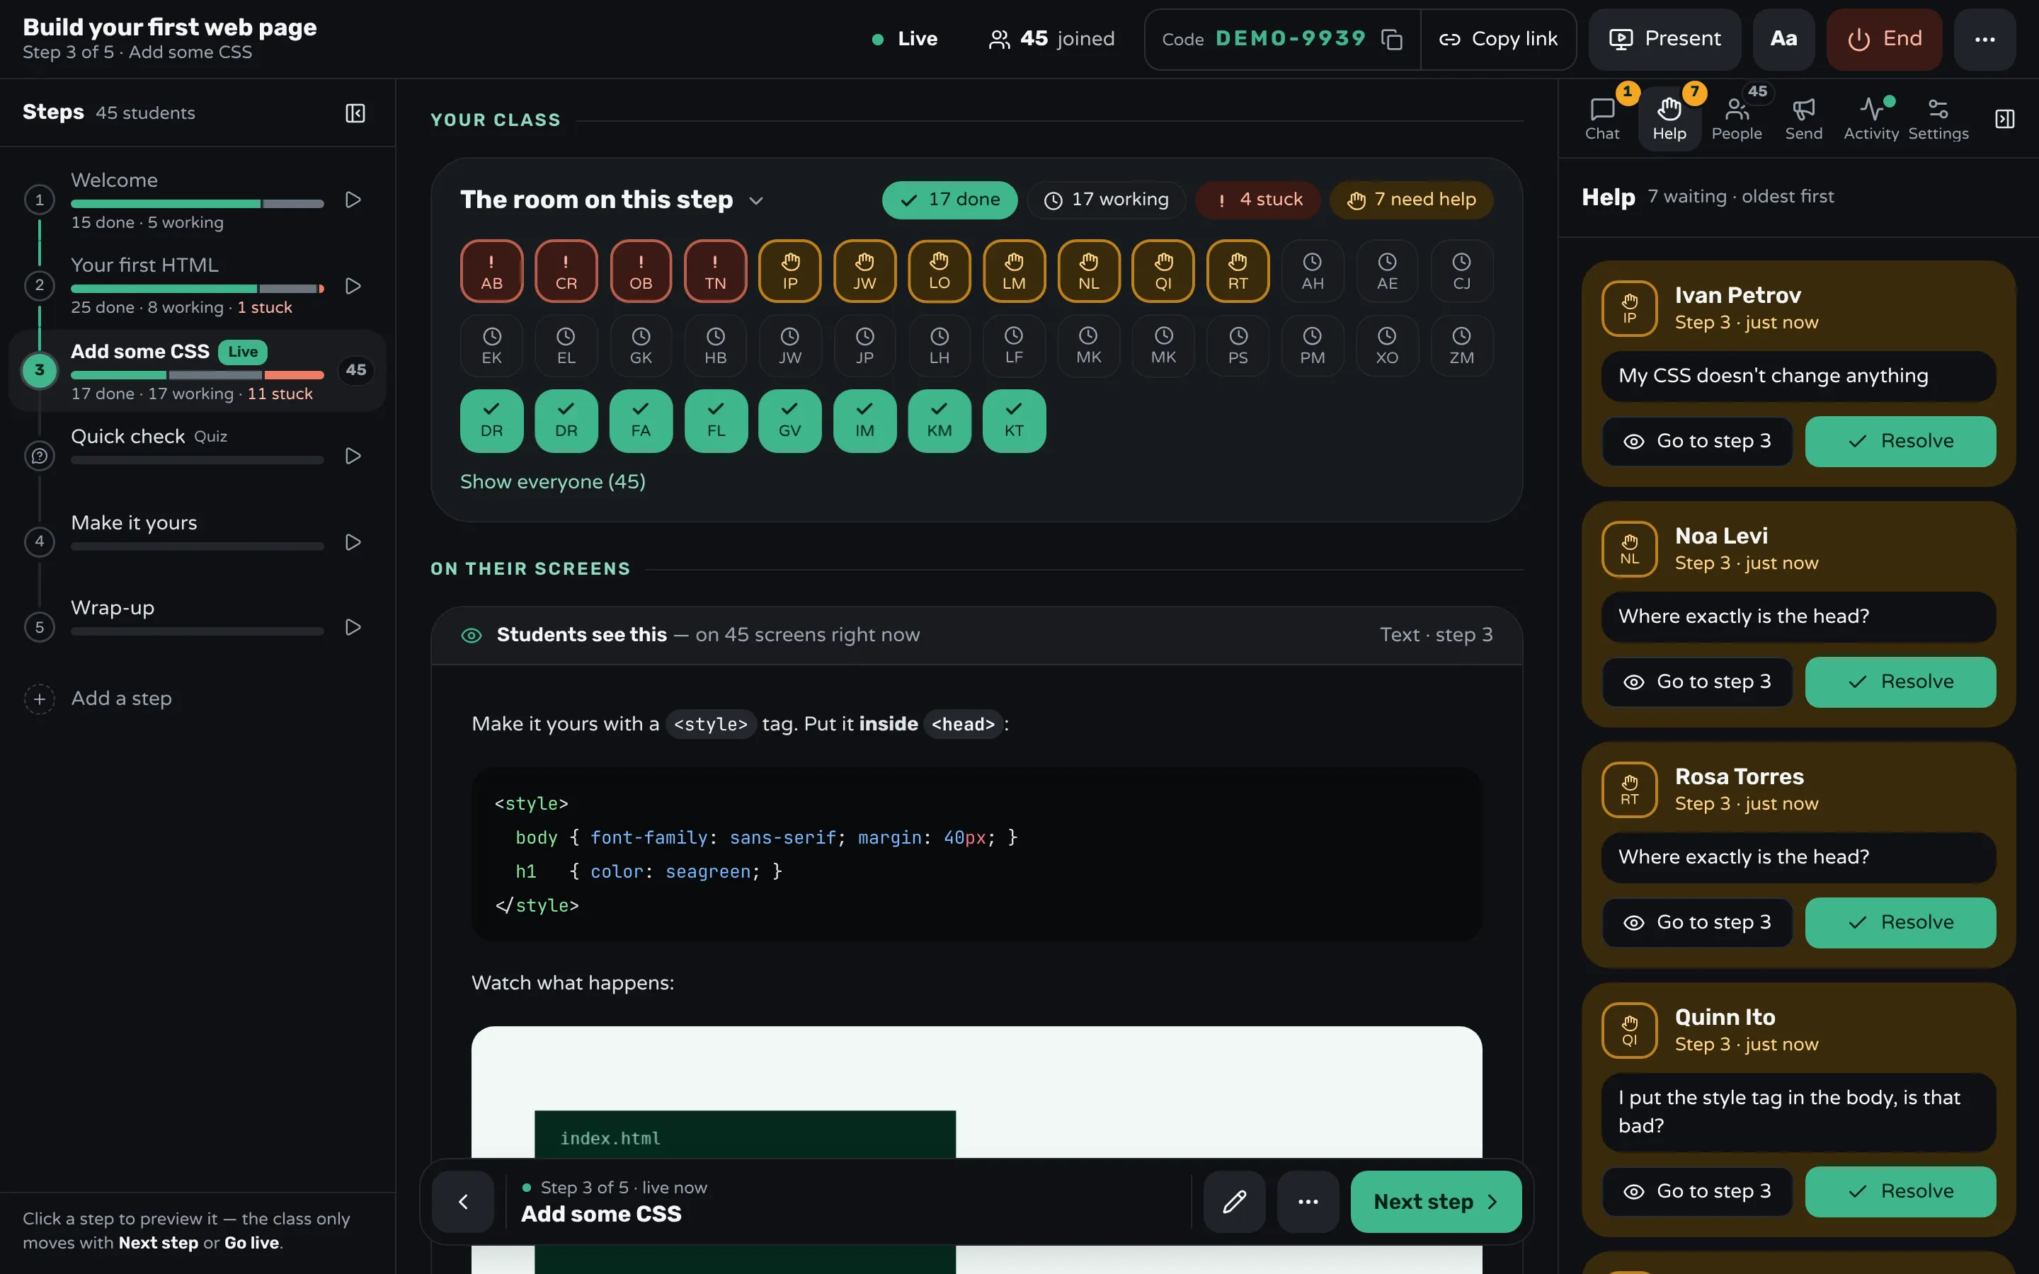Filter room by 17 done
The height and width of the screenshot is (1274, 2039).
(949, 200)
